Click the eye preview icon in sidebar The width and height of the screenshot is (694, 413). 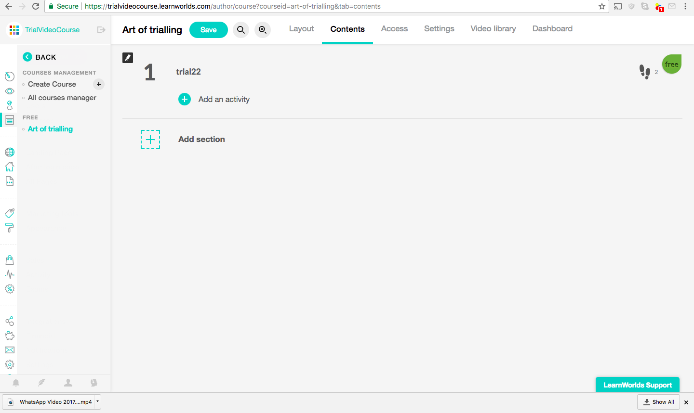(x=10, y=91)
